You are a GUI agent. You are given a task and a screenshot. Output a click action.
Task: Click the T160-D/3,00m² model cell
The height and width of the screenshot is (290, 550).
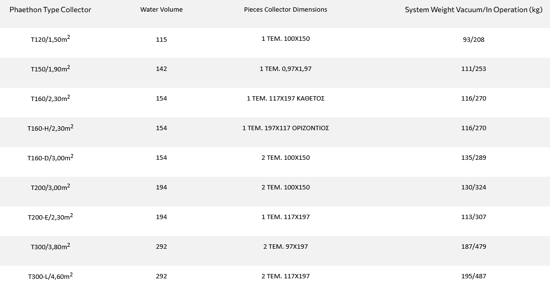click(x=50, y=158)
